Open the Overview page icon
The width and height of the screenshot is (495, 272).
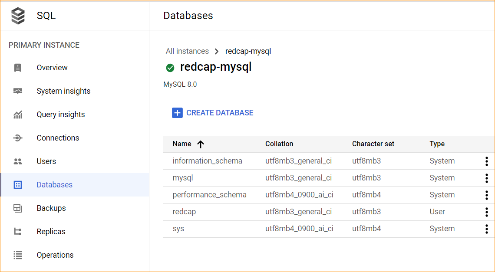pos(17,67)
